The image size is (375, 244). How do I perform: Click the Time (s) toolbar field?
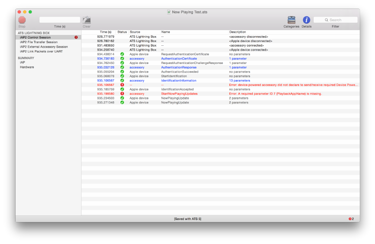(60, 20)
